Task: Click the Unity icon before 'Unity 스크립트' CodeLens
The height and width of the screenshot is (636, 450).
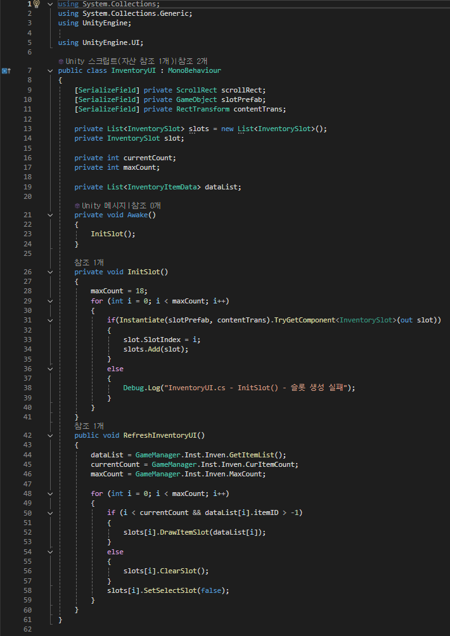Action: pyautogui.click(x=61, y=61)
